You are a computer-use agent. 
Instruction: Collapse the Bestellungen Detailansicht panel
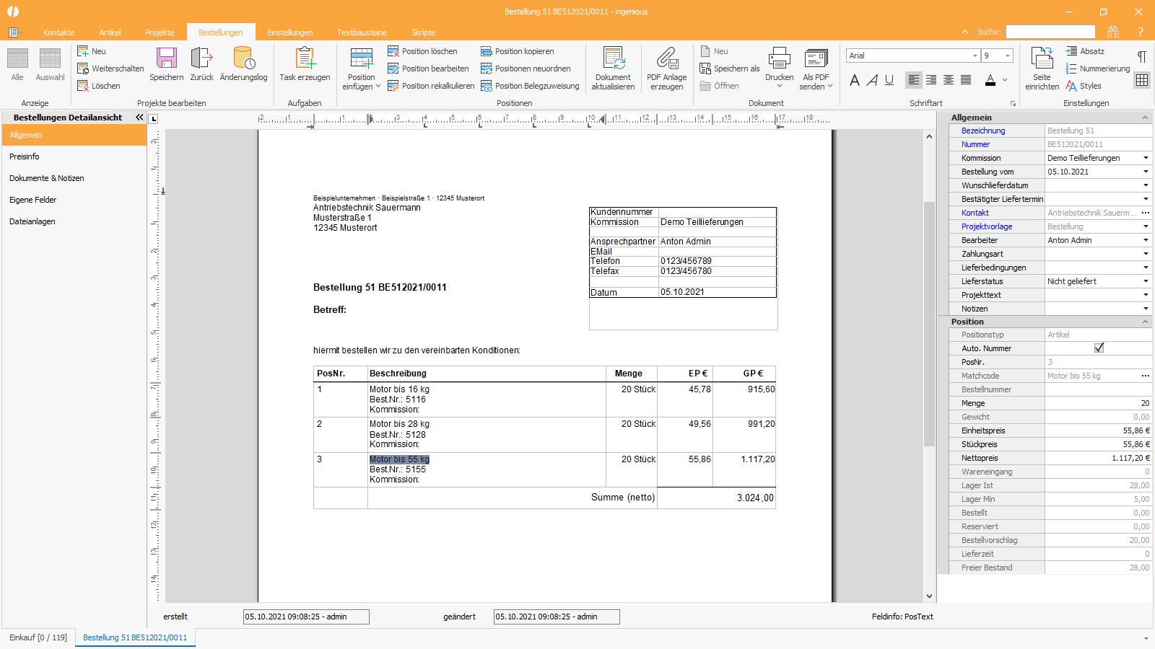pos(139,118)
